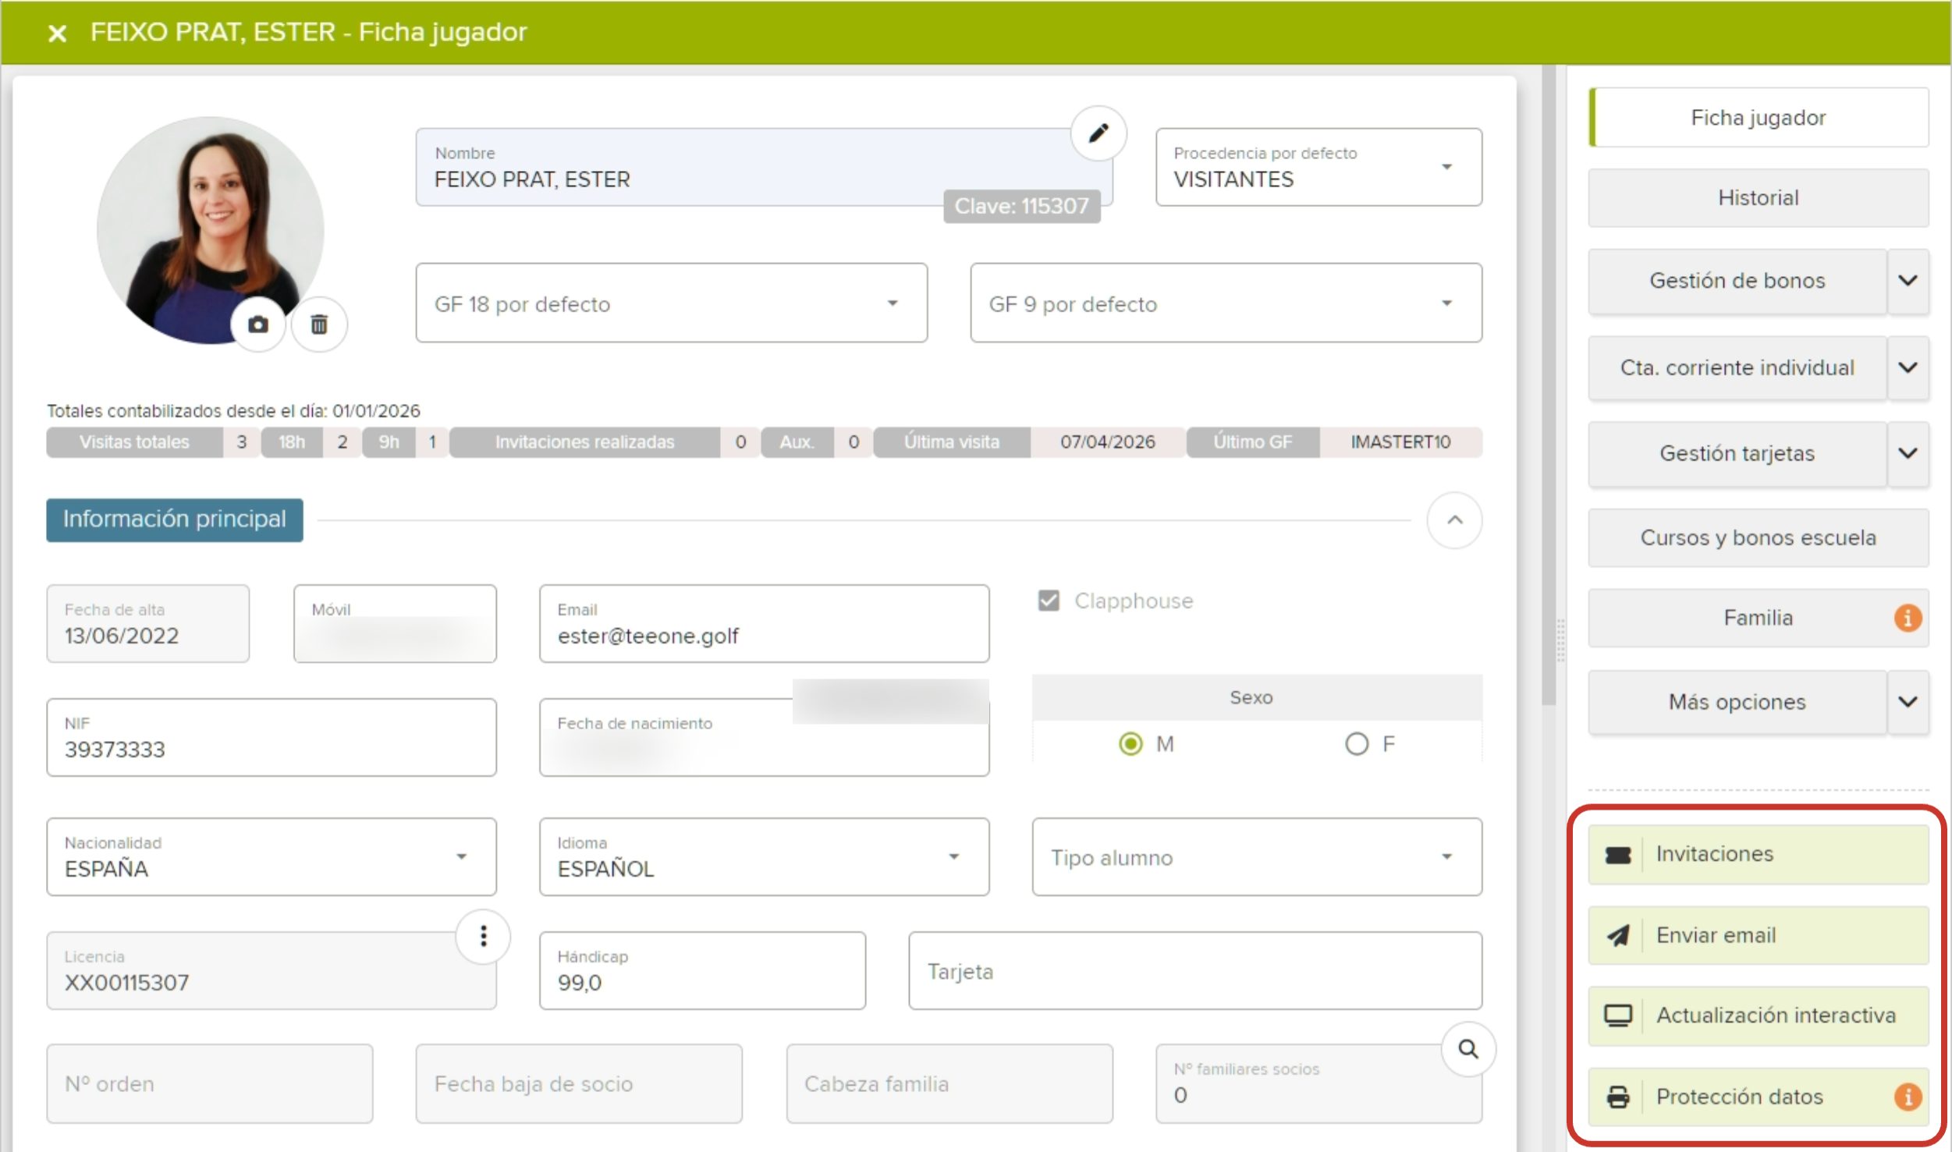The height and width of the screenshot is (1152, 1952).
Task: Open the GF 9 por defecto dropdown
Action: click(x=1226, y=303)
